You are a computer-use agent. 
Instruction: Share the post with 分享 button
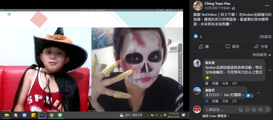pyautogui.click(x=261, y=47)
